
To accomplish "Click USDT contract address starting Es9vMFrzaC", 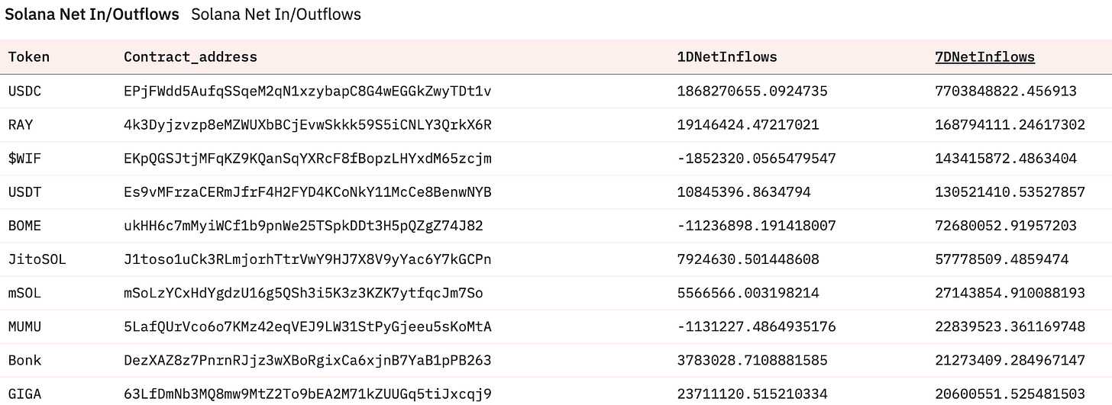I will pos(307,192).
